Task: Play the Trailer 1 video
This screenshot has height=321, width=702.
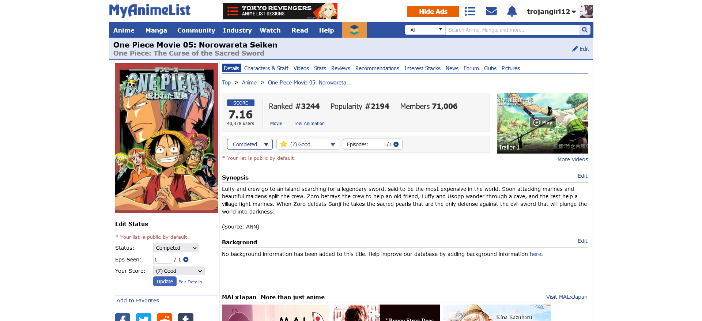Action: click(543, 122)
